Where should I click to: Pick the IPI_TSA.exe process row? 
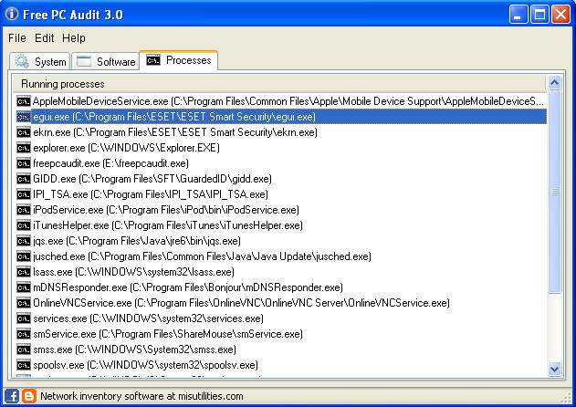click(281, 194)
